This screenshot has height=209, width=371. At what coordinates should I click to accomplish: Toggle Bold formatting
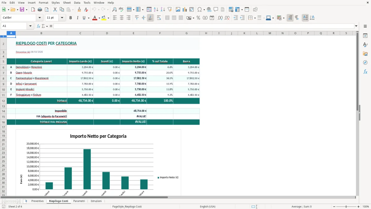pyautogui.click(x=70, y=18)
